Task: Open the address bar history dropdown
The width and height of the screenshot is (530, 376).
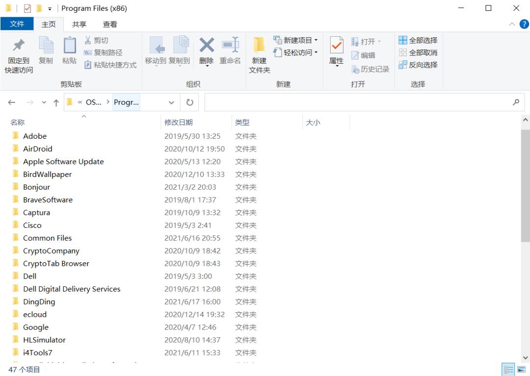Action: click(x=171, y=102)
